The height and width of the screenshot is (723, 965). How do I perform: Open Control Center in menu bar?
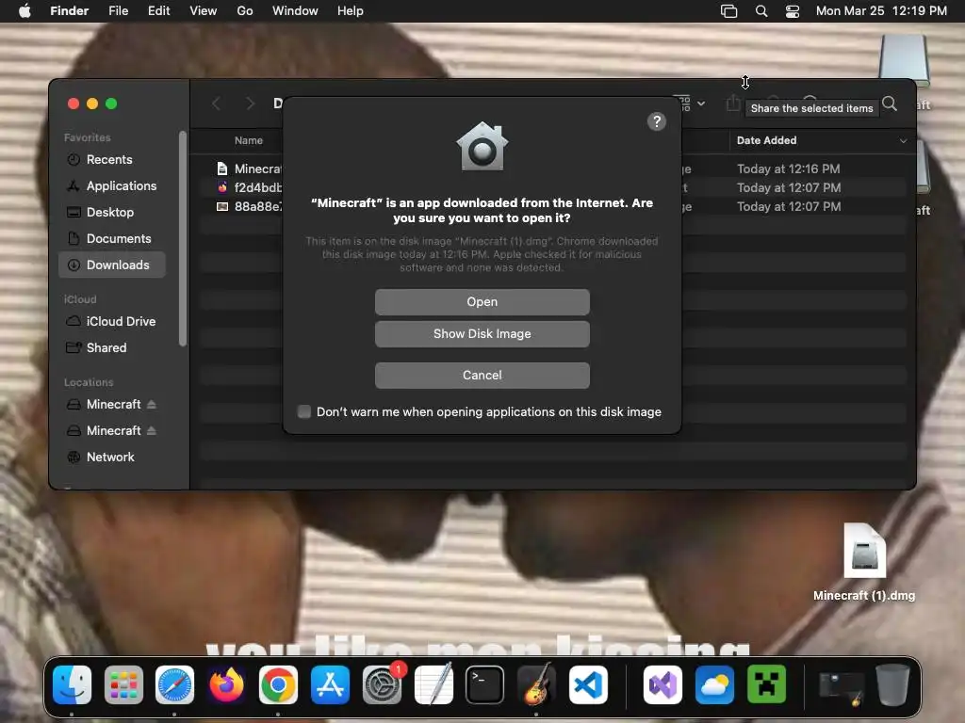[793, 11]
